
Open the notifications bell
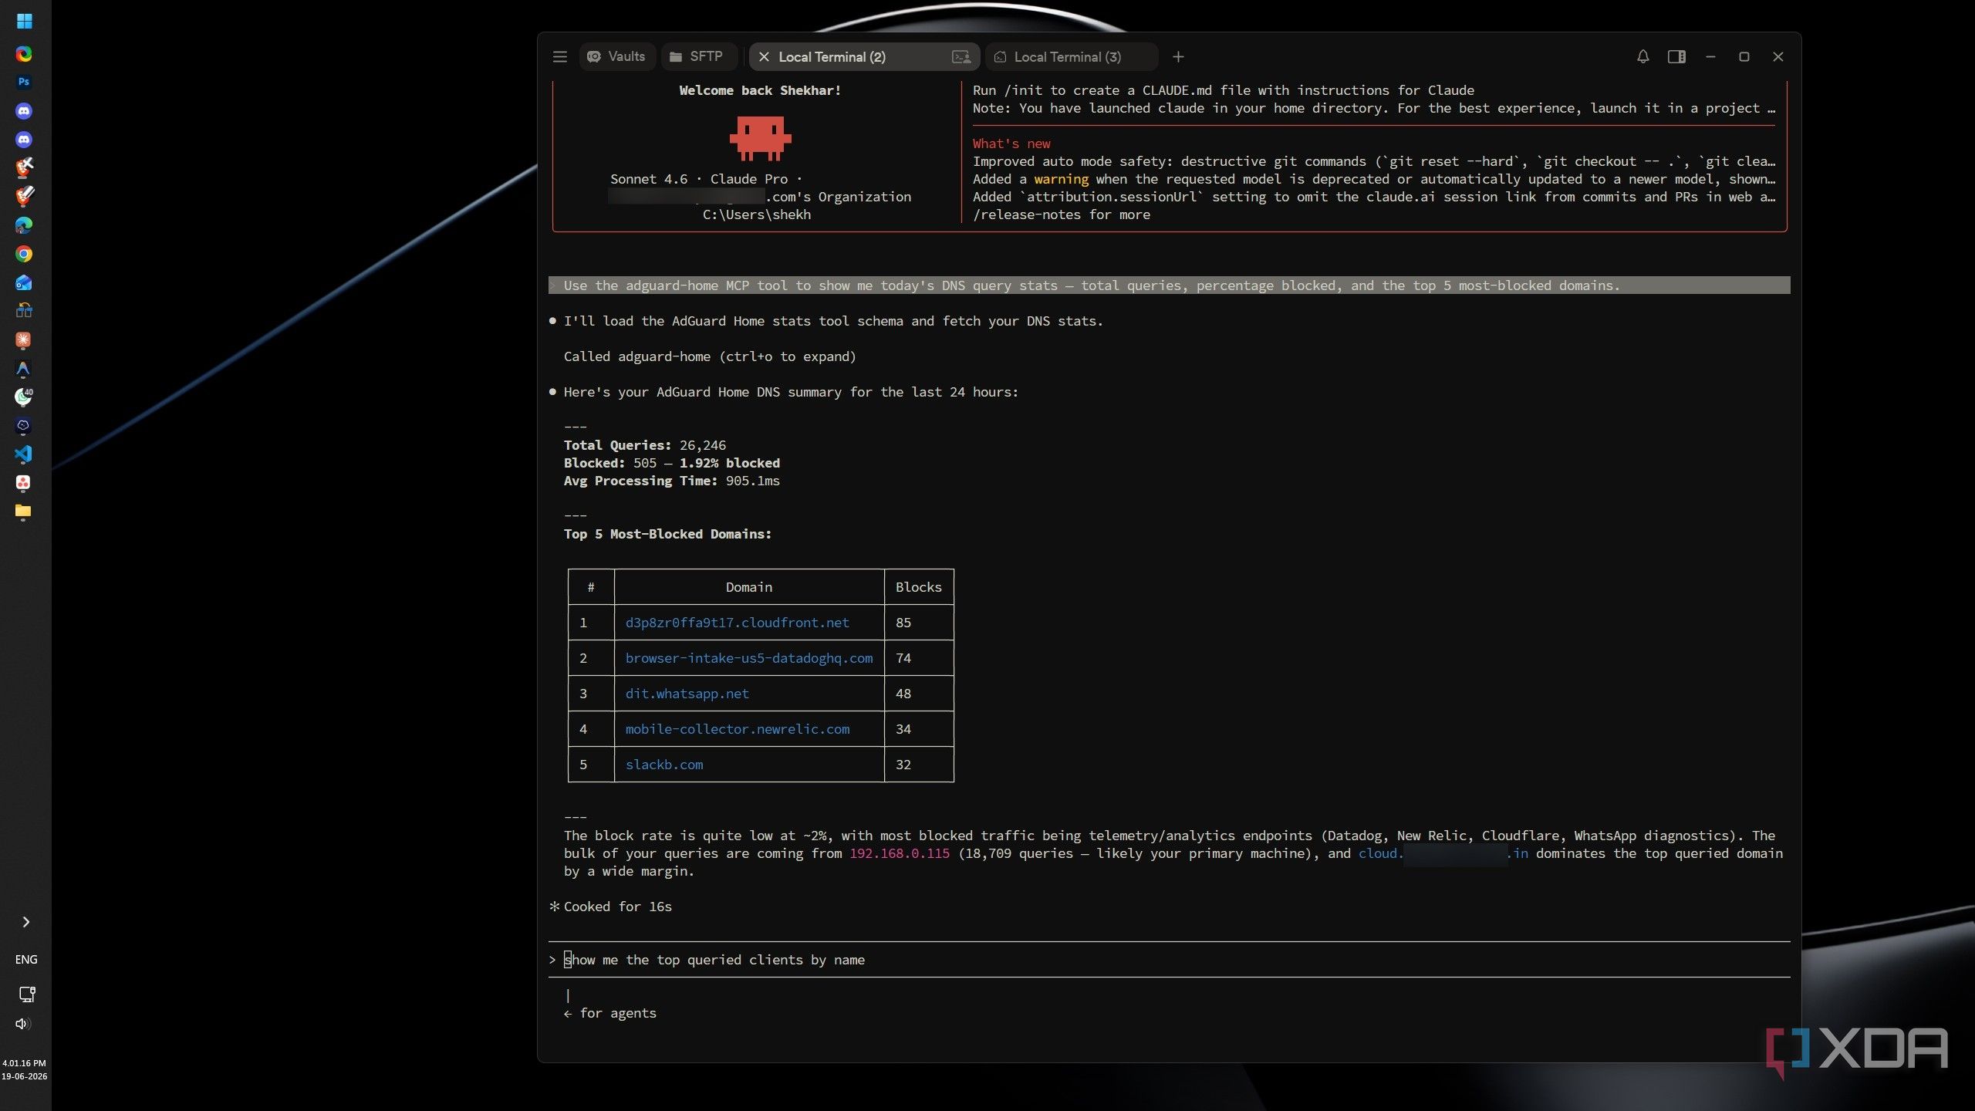click(x=1642, y=56)
